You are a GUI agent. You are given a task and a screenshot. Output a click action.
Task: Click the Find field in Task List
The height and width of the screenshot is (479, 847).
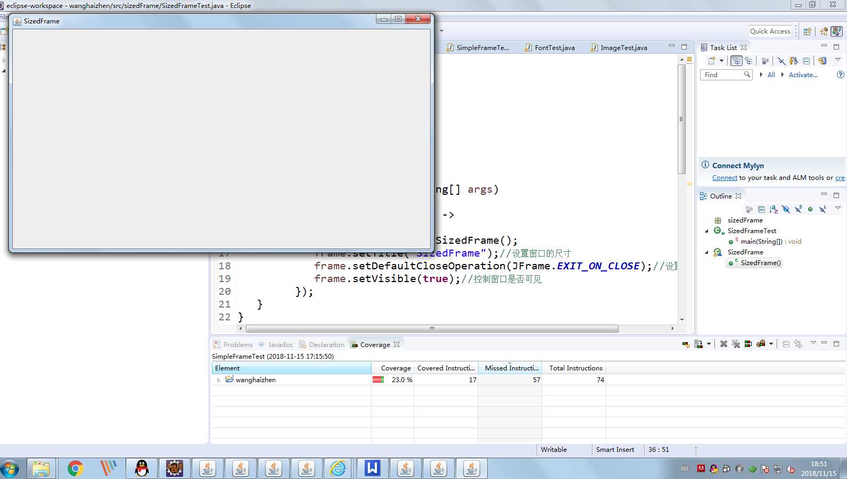(726, 75)
